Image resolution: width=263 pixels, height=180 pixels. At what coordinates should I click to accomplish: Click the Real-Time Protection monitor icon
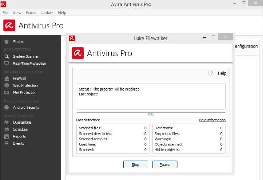pos(7,64)
